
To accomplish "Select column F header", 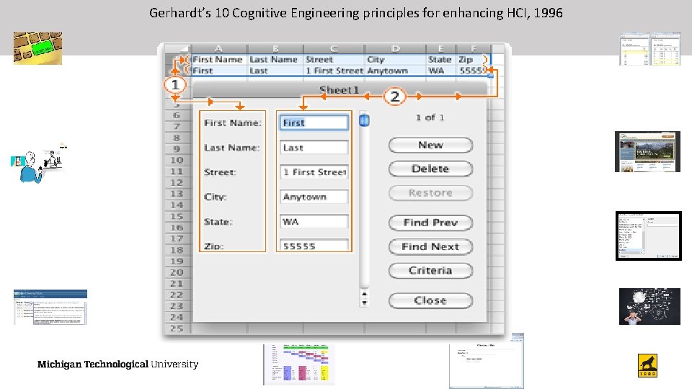I will tap(474, 48).
